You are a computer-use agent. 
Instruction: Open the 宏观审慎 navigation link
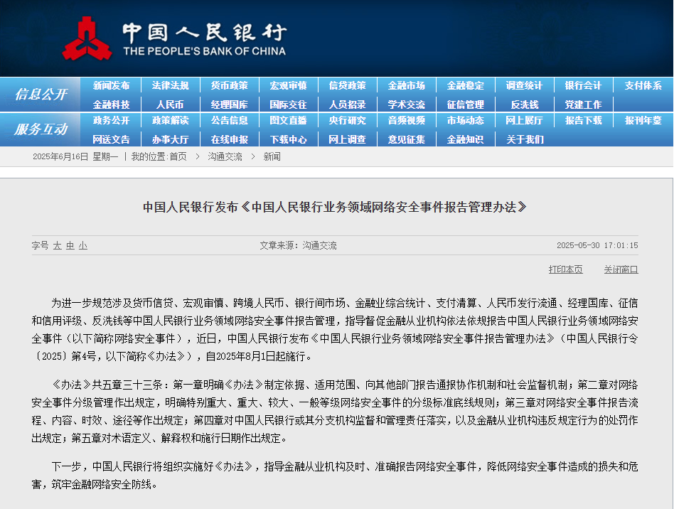click(x=288, y=85)
